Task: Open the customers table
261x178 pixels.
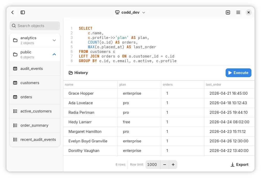Action: pyautogui.click(x=35, y=83)
